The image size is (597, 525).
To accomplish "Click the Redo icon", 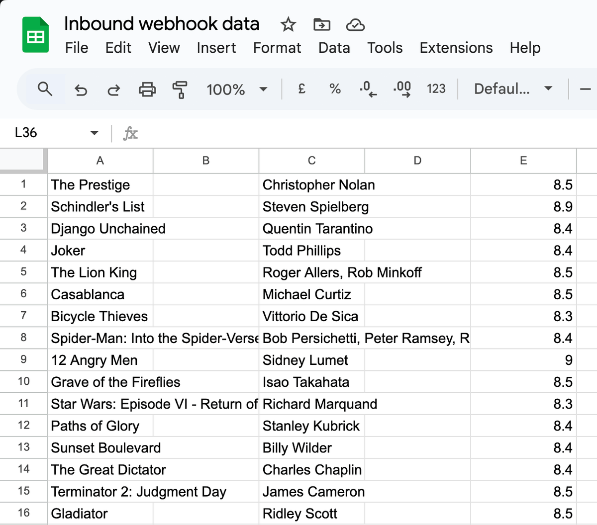I will pyautogui.click(x=113, y=89).
